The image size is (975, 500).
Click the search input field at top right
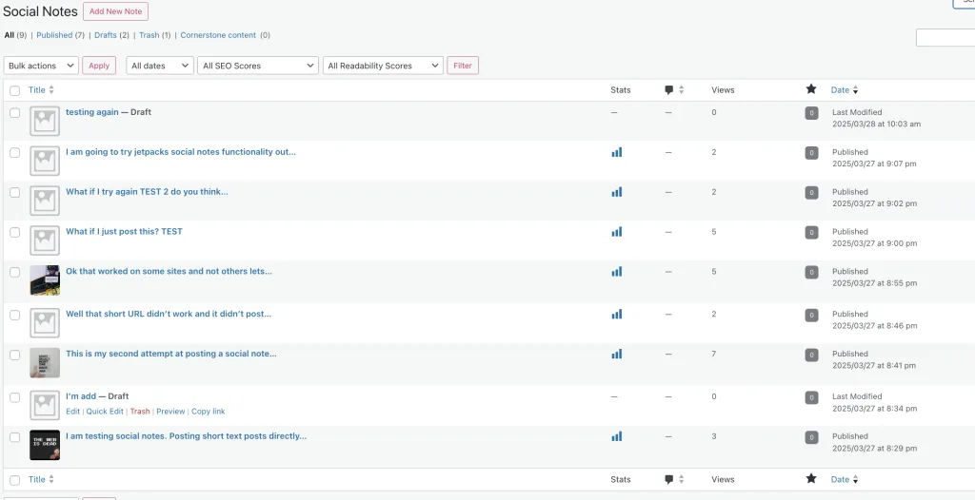click(x=945, y=37)
